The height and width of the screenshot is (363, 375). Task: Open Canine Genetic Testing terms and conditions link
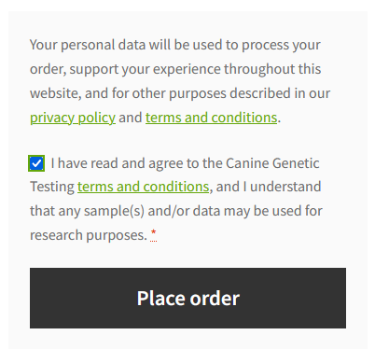(x=143, y=187)
